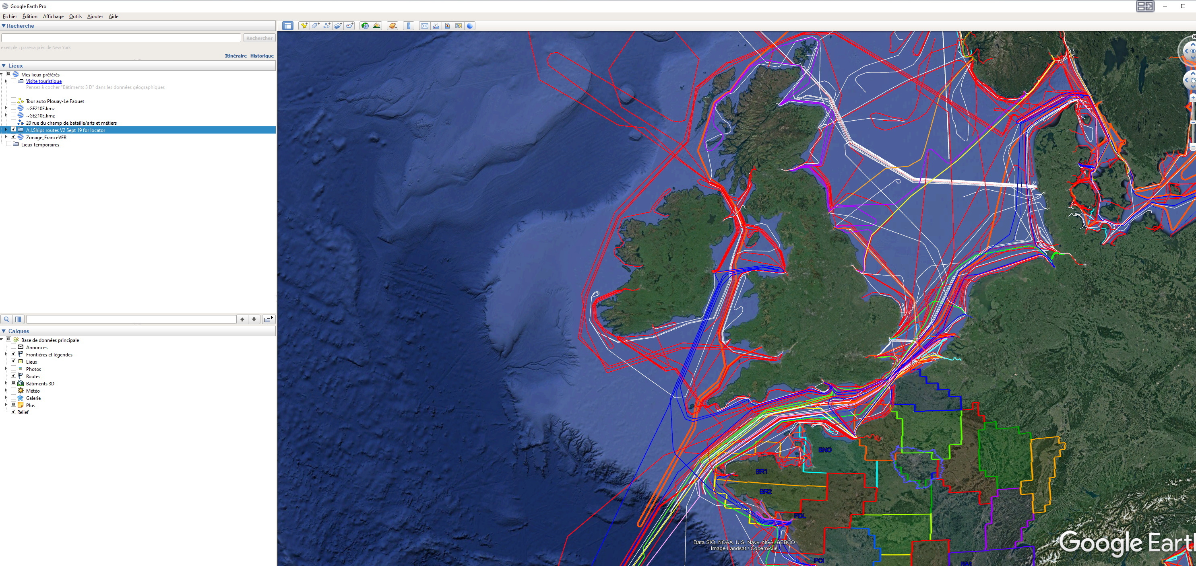Open the Aide menu

pyautogui.click(x=113, y=16)
